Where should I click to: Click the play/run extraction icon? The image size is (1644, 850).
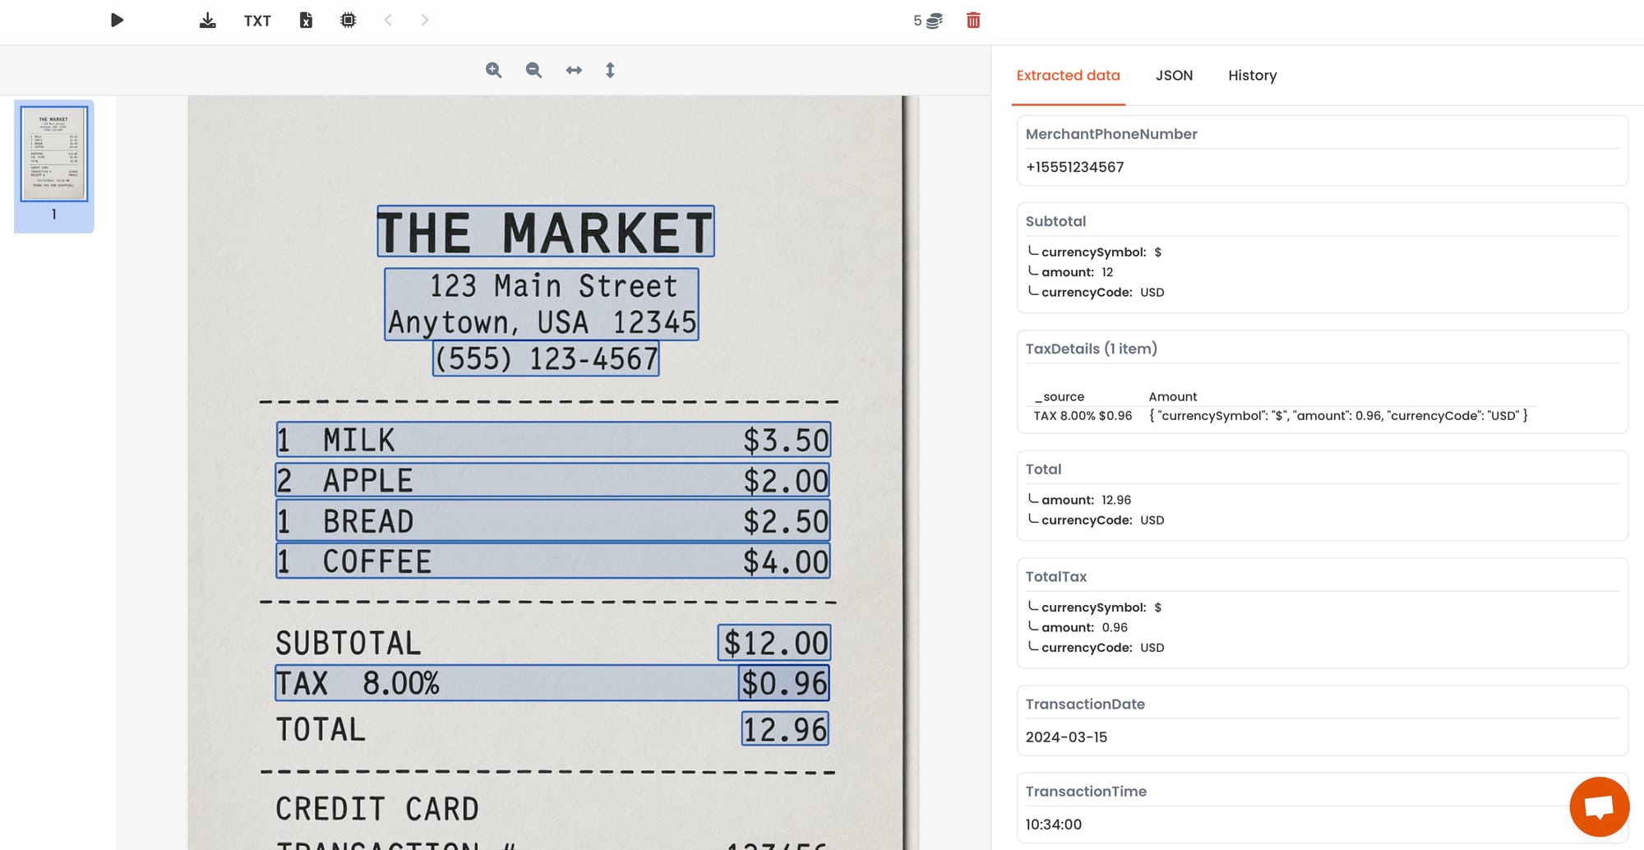(117, 21)
